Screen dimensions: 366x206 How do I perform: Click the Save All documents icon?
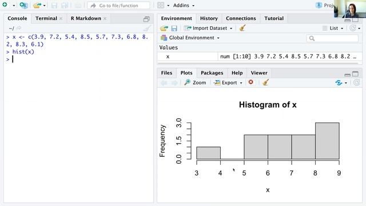65,5
